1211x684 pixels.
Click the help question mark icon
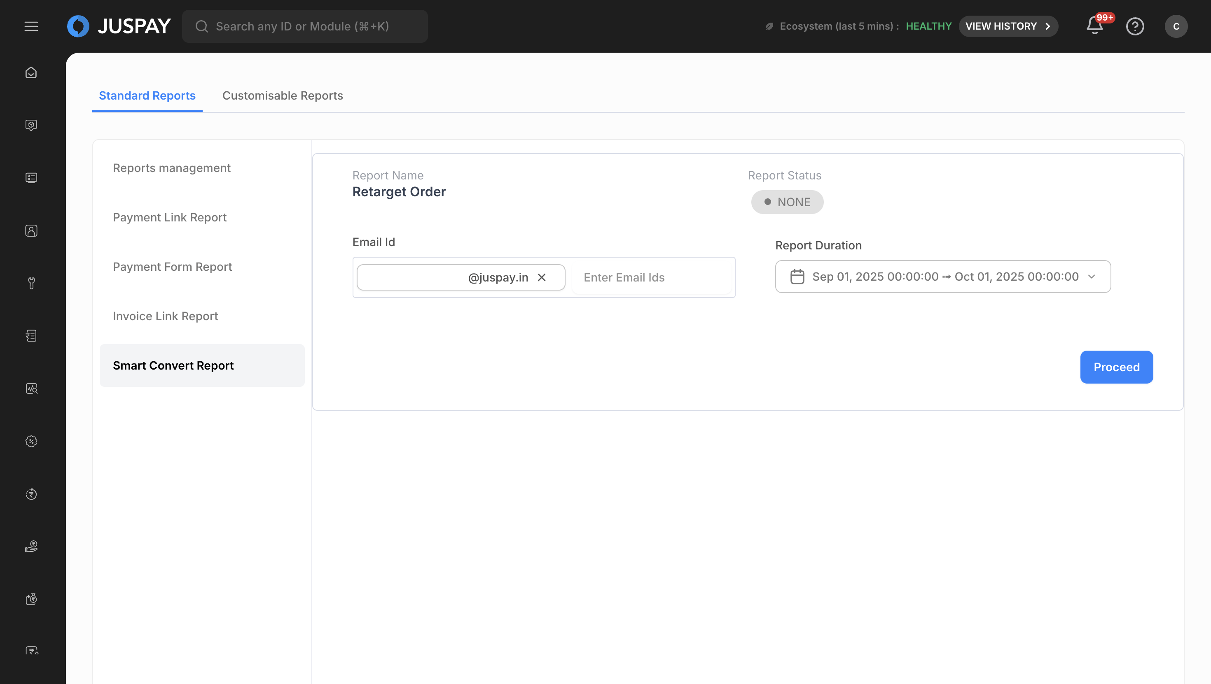[x=1135, y=26]
